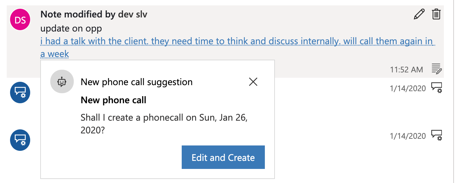Screen dimensions: 464x183
Task: Delete the note with the trash icon
Action: tap(436, 14)
